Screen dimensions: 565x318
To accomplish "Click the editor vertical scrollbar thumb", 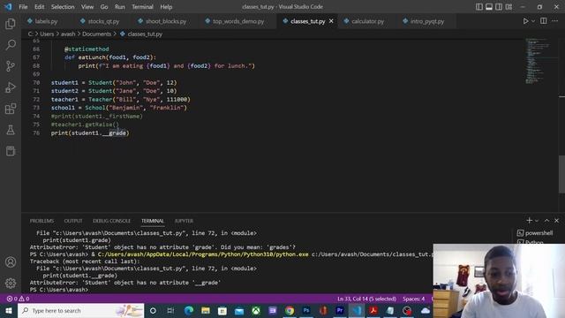I will 561,174.
